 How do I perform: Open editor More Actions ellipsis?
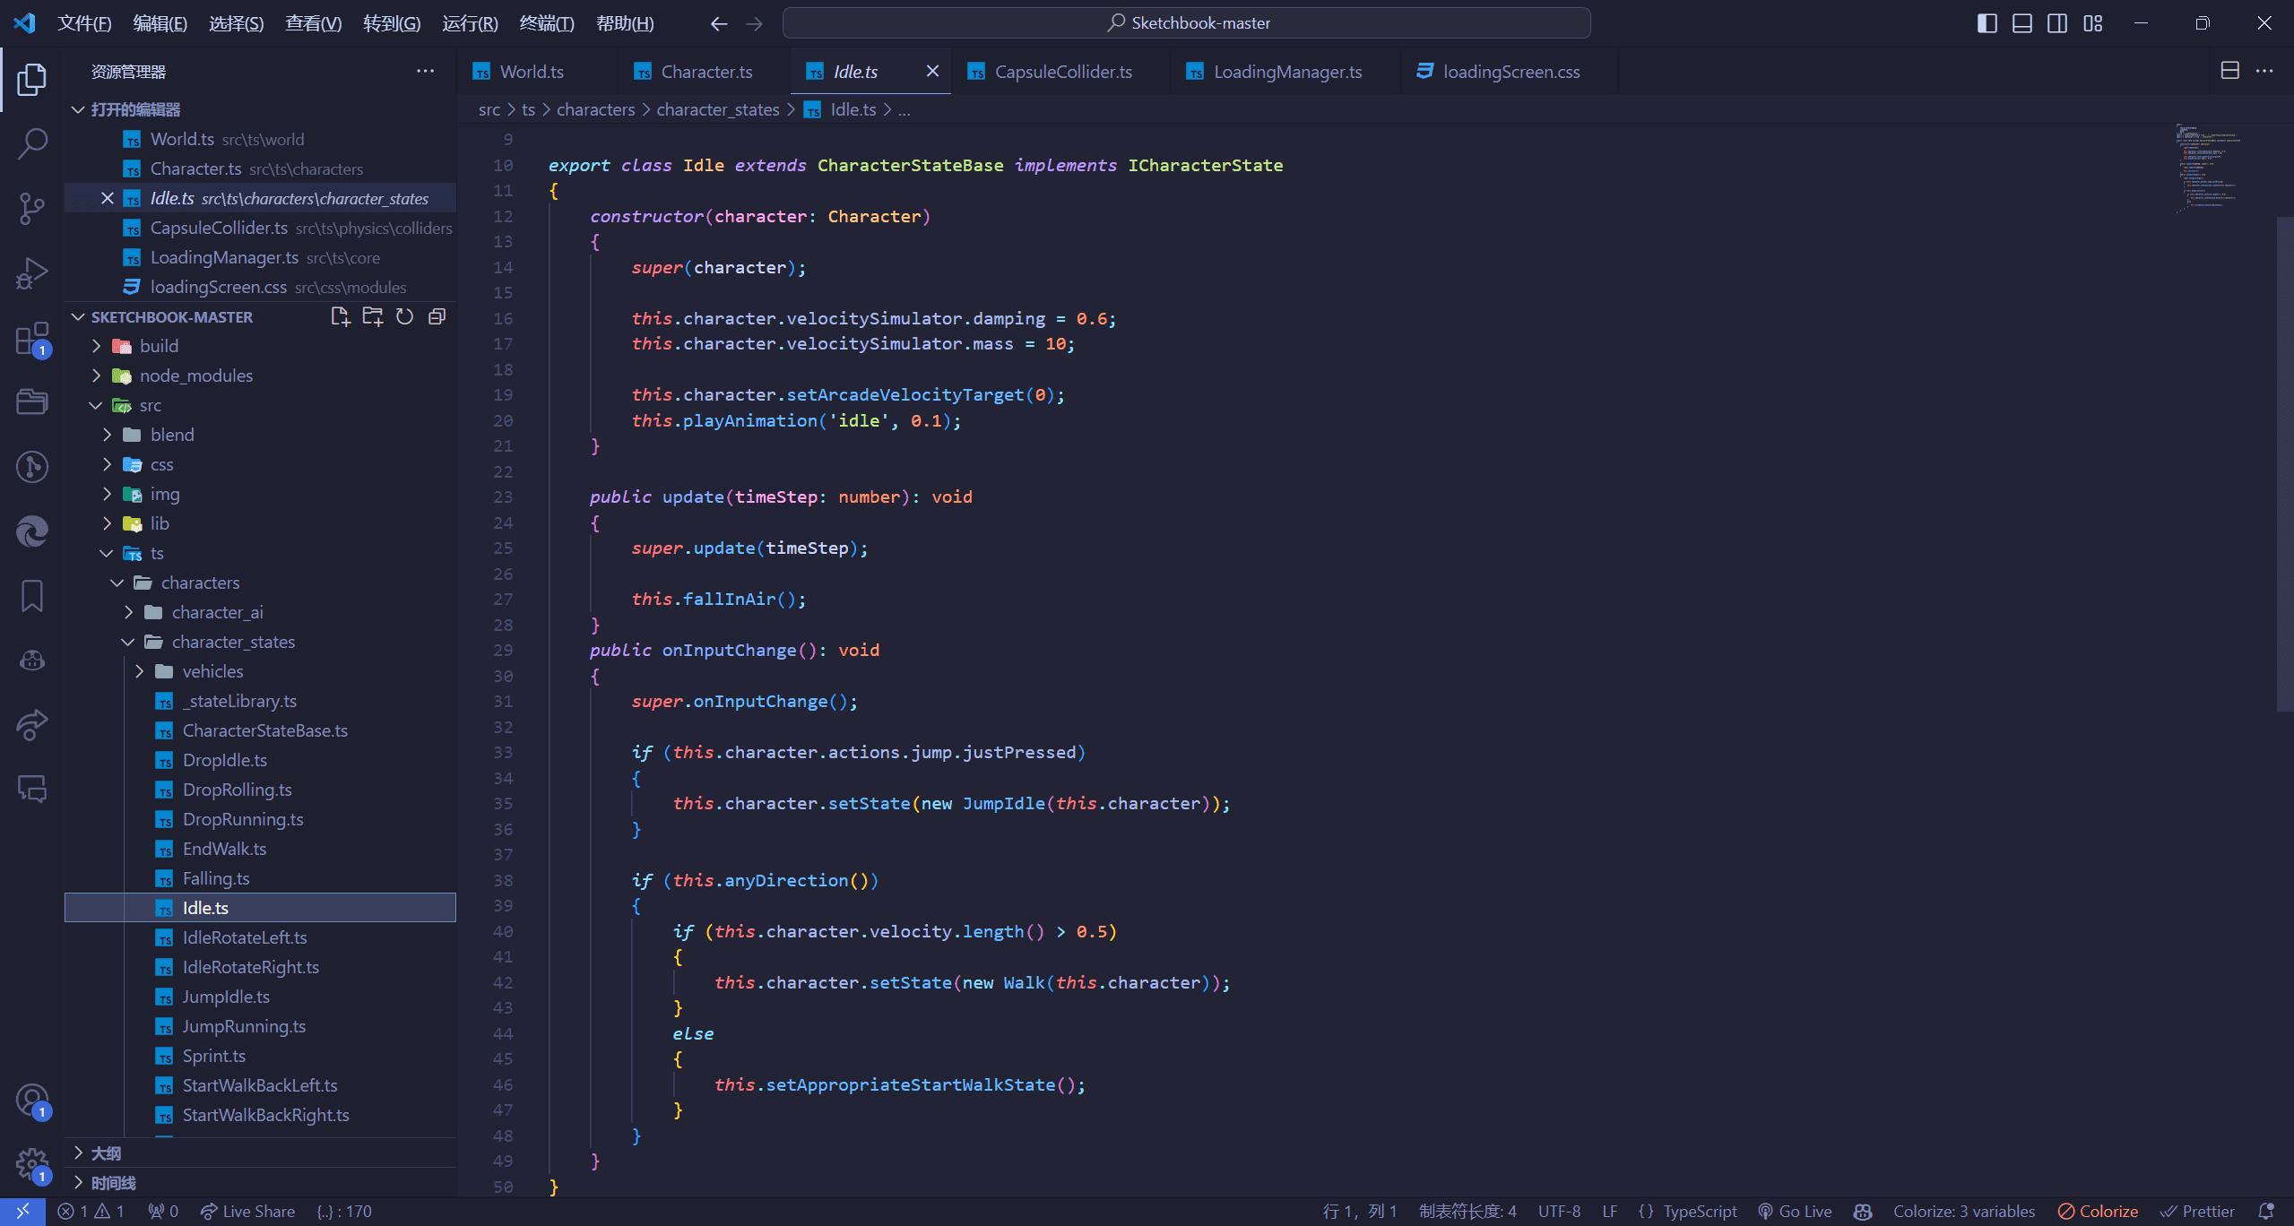(x=2264, y=71)
